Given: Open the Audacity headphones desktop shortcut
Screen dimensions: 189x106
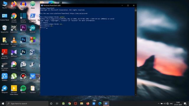Looking at the screenshot, I should point(23,5).
